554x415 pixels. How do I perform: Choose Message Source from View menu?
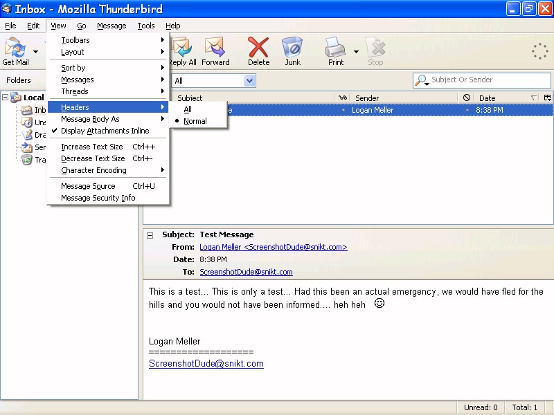click(109, 186)
